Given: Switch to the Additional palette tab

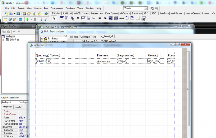Looking at the screenshot, I should (67, 13).
